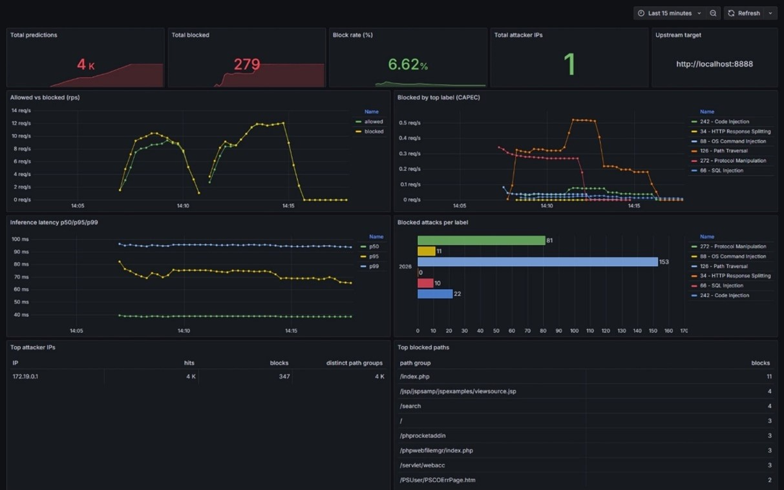Click the /servlet/webacc path row
The image size is (784, 490).
tap(586, 465)
